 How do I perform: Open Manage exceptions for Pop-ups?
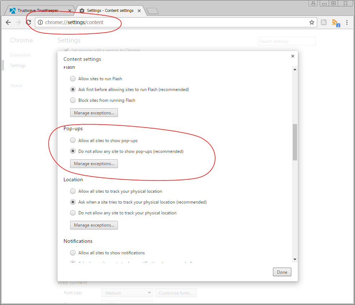tap(94, 164)
